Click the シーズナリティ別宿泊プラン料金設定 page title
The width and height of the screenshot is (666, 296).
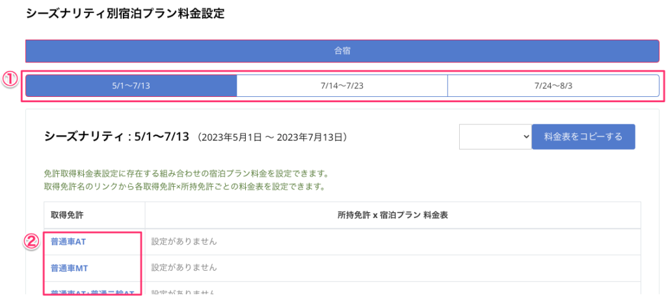tap(125, 14)
